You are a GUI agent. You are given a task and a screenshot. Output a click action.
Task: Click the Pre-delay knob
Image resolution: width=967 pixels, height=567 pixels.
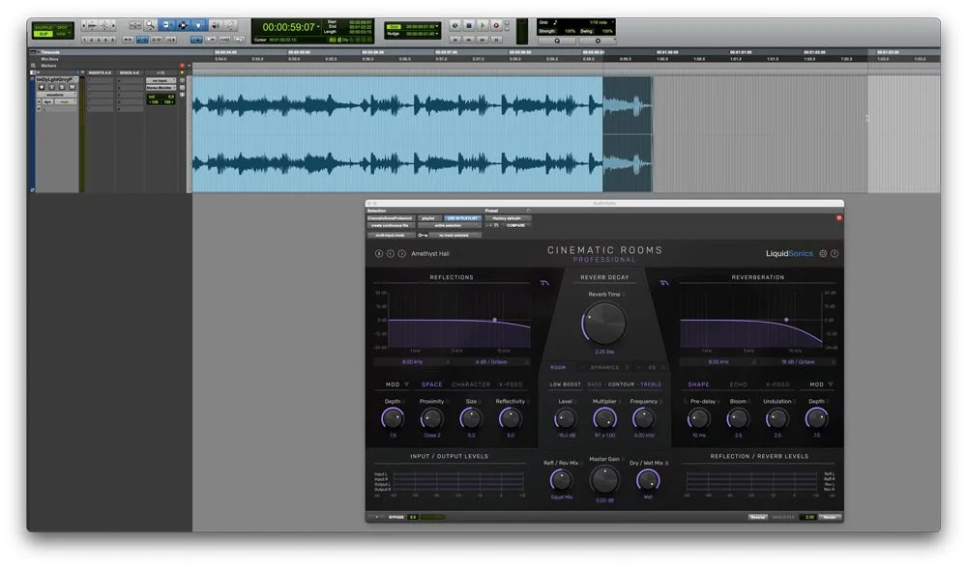(x=699, y=419)
